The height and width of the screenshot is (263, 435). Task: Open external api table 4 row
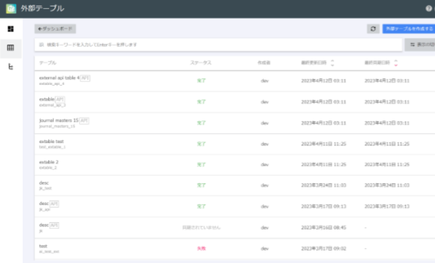point(235,81)
